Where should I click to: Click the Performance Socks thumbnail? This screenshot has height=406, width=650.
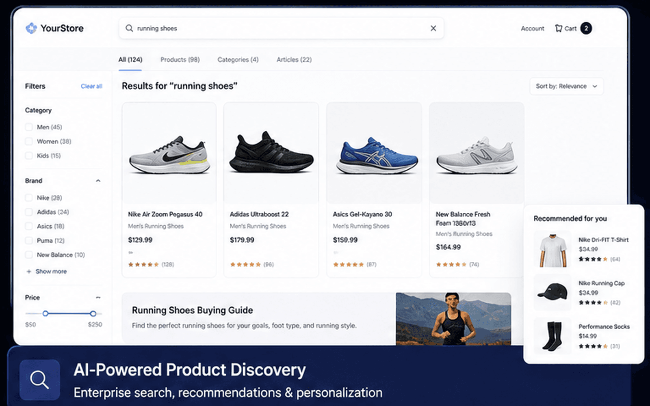(552, 336)
